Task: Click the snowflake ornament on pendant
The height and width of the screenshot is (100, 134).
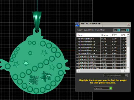Action: point(33,80)
